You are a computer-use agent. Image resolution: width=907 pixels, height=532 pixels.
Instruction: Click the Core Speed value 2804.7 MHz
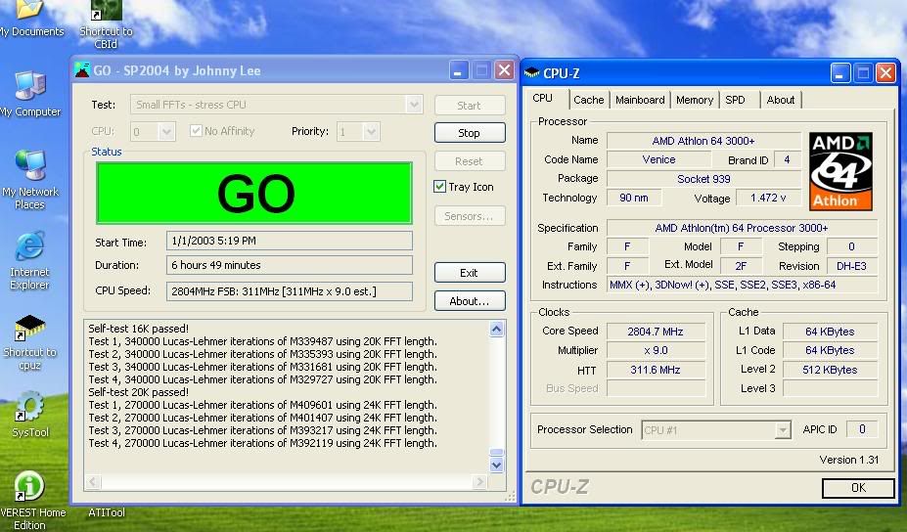(656, 332)
